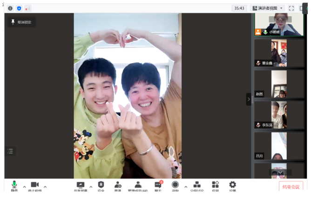Expand the recording options arrow

click(x=186, y=187)
